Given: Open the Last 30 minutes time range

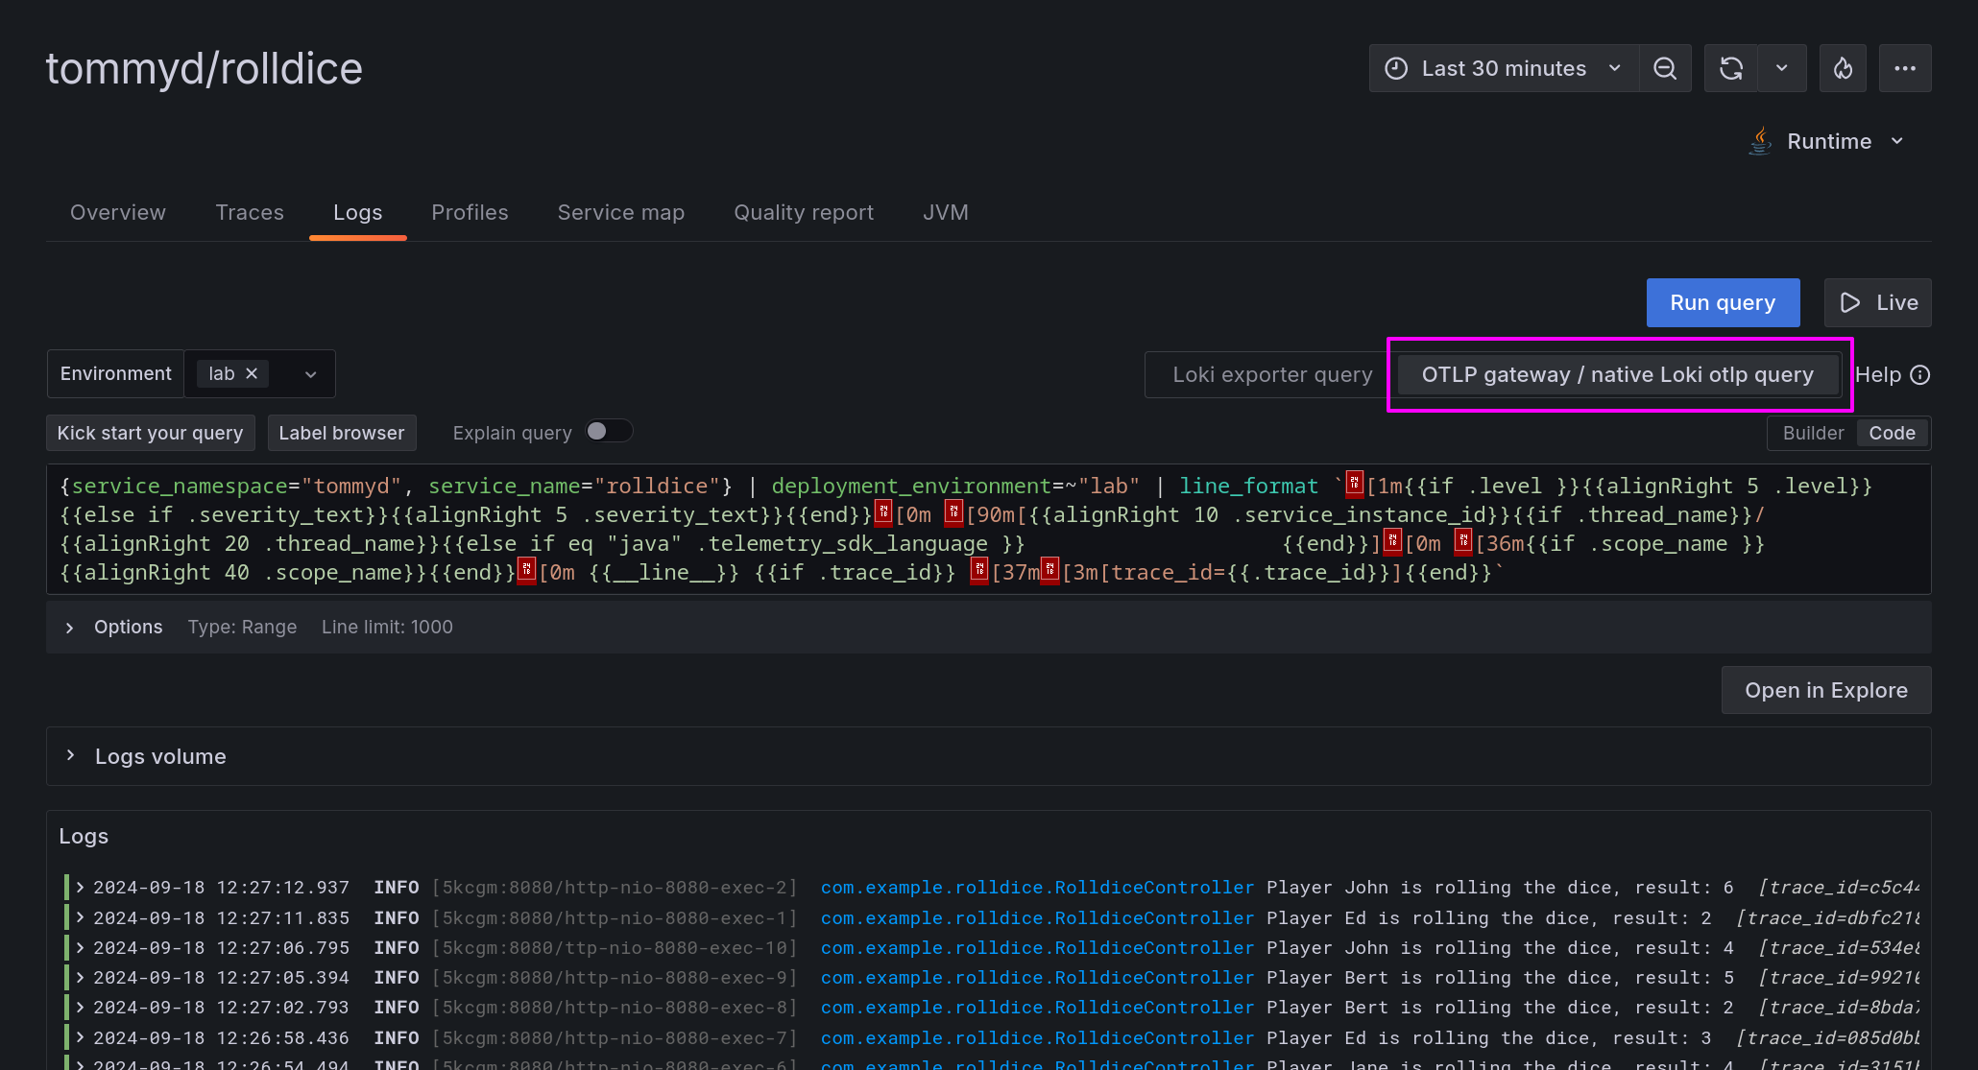Looking at the screenshot, I should (1504, 68).
